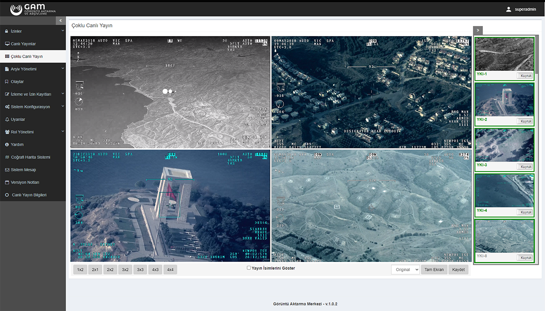Click the Sistem Mesajı envelope icon

[7, 170]
